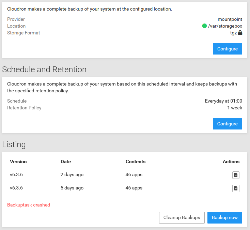Viewport: 250px width, 230px height.
Task: Click the Version column header
Action: 18,162
